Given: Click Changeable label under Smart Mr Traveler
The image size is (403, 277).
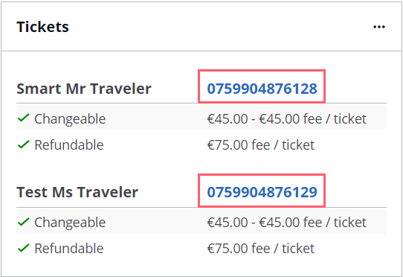Looking at the screenshot, I should 70,119.
